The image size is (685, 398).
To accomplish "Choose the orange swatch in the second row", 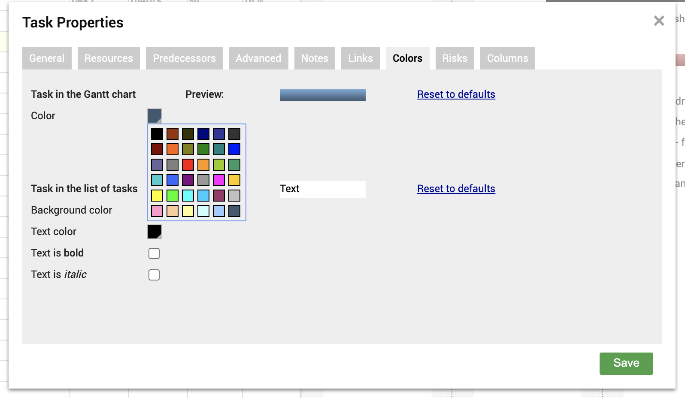I will pos(173,149).
